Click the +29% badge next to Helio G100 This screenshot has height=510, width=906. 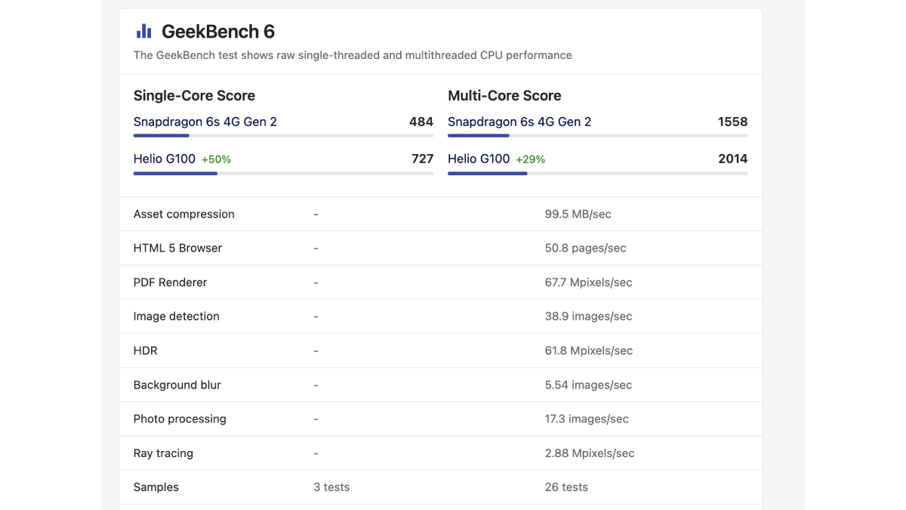coord(531,159)
